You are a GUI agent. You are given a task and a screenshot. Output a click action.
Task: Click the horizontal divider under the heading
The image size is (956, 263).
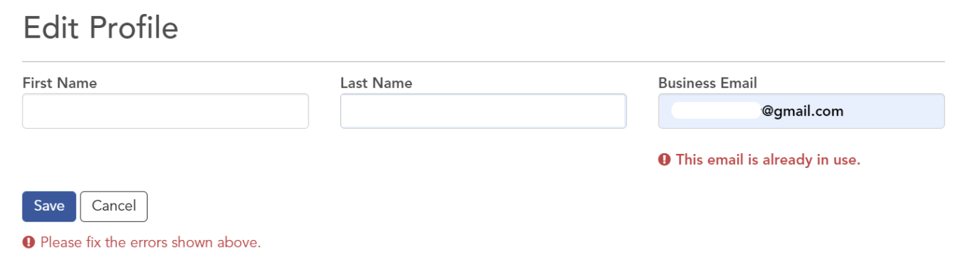tap(484, 62)
